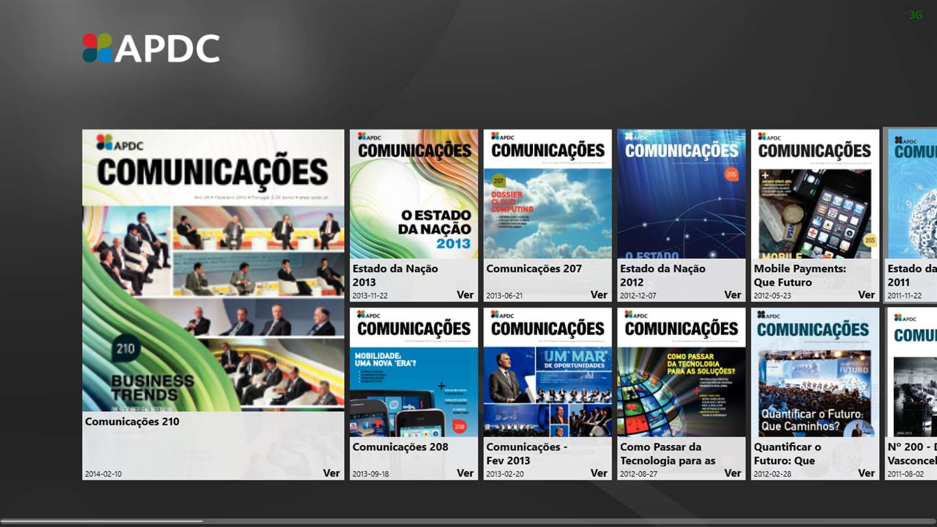The width and height of the screenshot is (937, 527).
Task: Select the title Comunicações 208
Action: tap(400, 447)
